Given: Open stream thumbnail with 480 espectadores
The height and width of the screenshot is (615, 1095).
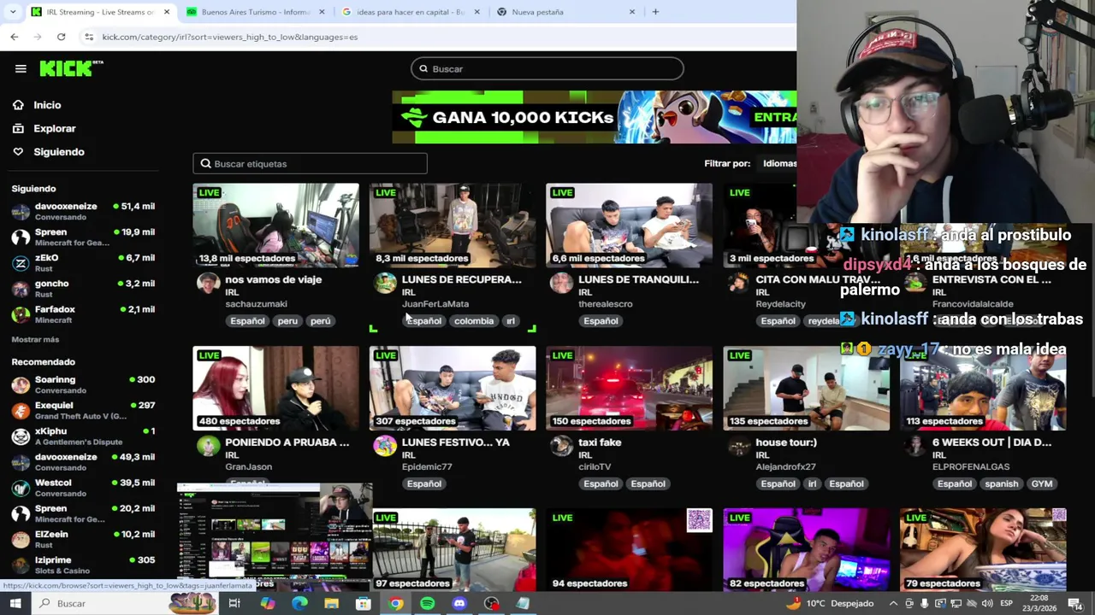Looking at the screenshot, I should [275, 388].
